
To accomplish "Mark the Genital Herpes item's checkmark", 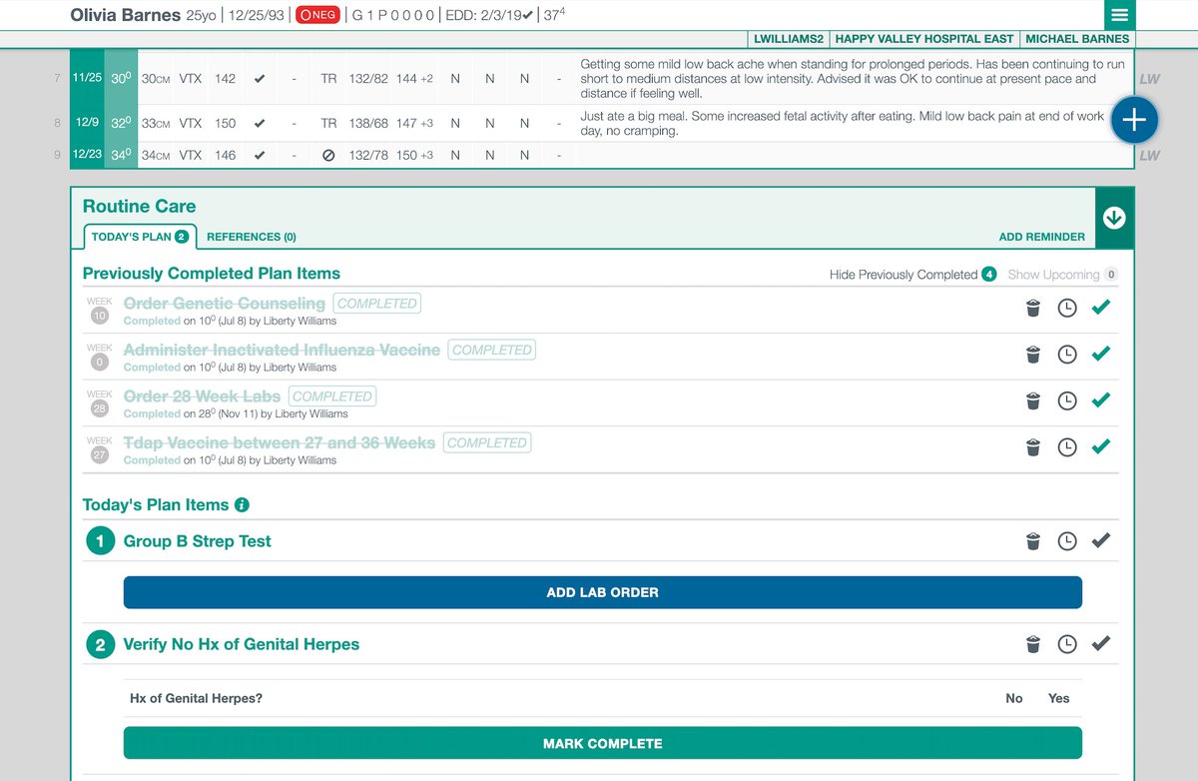I will click(x=1100, y=644).
